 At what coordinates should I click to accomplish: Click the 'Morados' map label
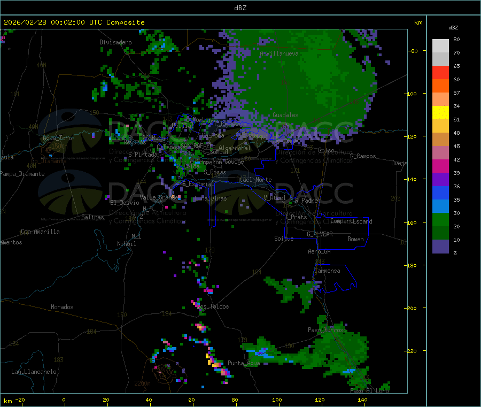pos(62,307)
